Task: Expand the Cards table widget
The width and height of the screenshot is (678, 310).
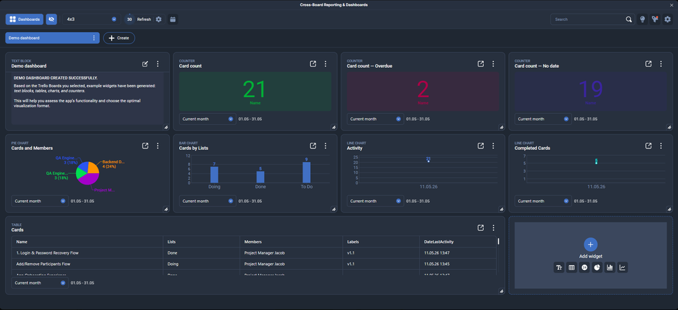Action: coord(481,228)
